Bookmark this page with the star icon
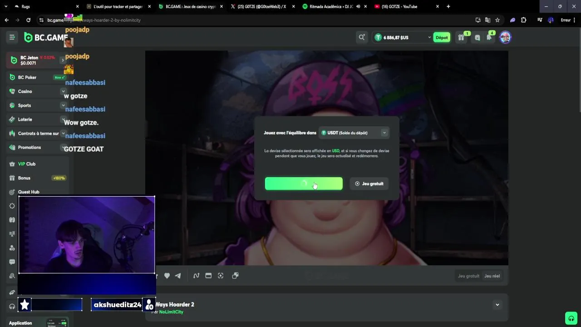 pyautogui.click(x=497, y=20)
